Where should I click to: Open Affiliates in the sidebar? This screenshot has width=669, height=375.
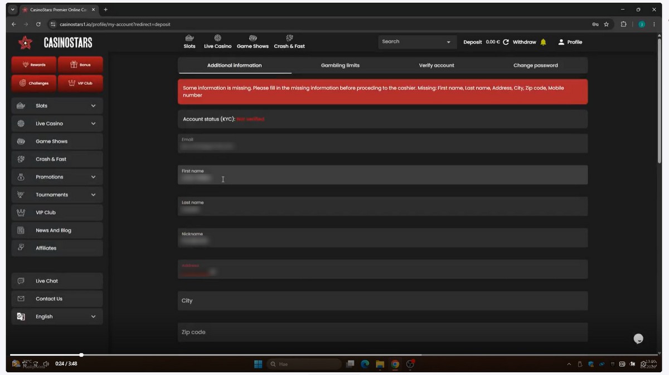click(x=57, y=248)
